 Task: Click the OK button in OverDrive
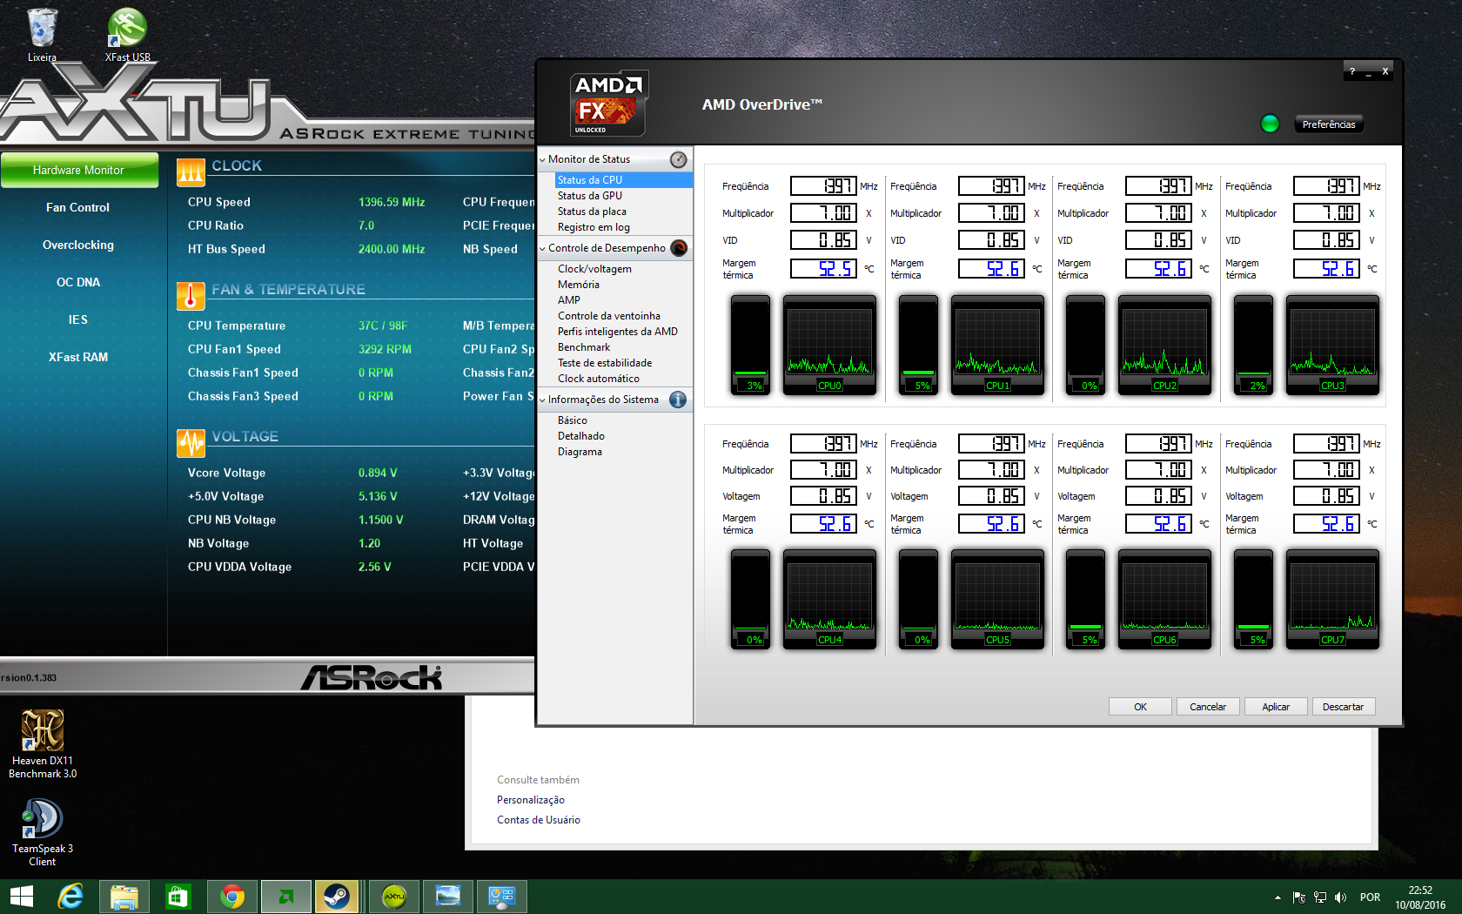1140,707
